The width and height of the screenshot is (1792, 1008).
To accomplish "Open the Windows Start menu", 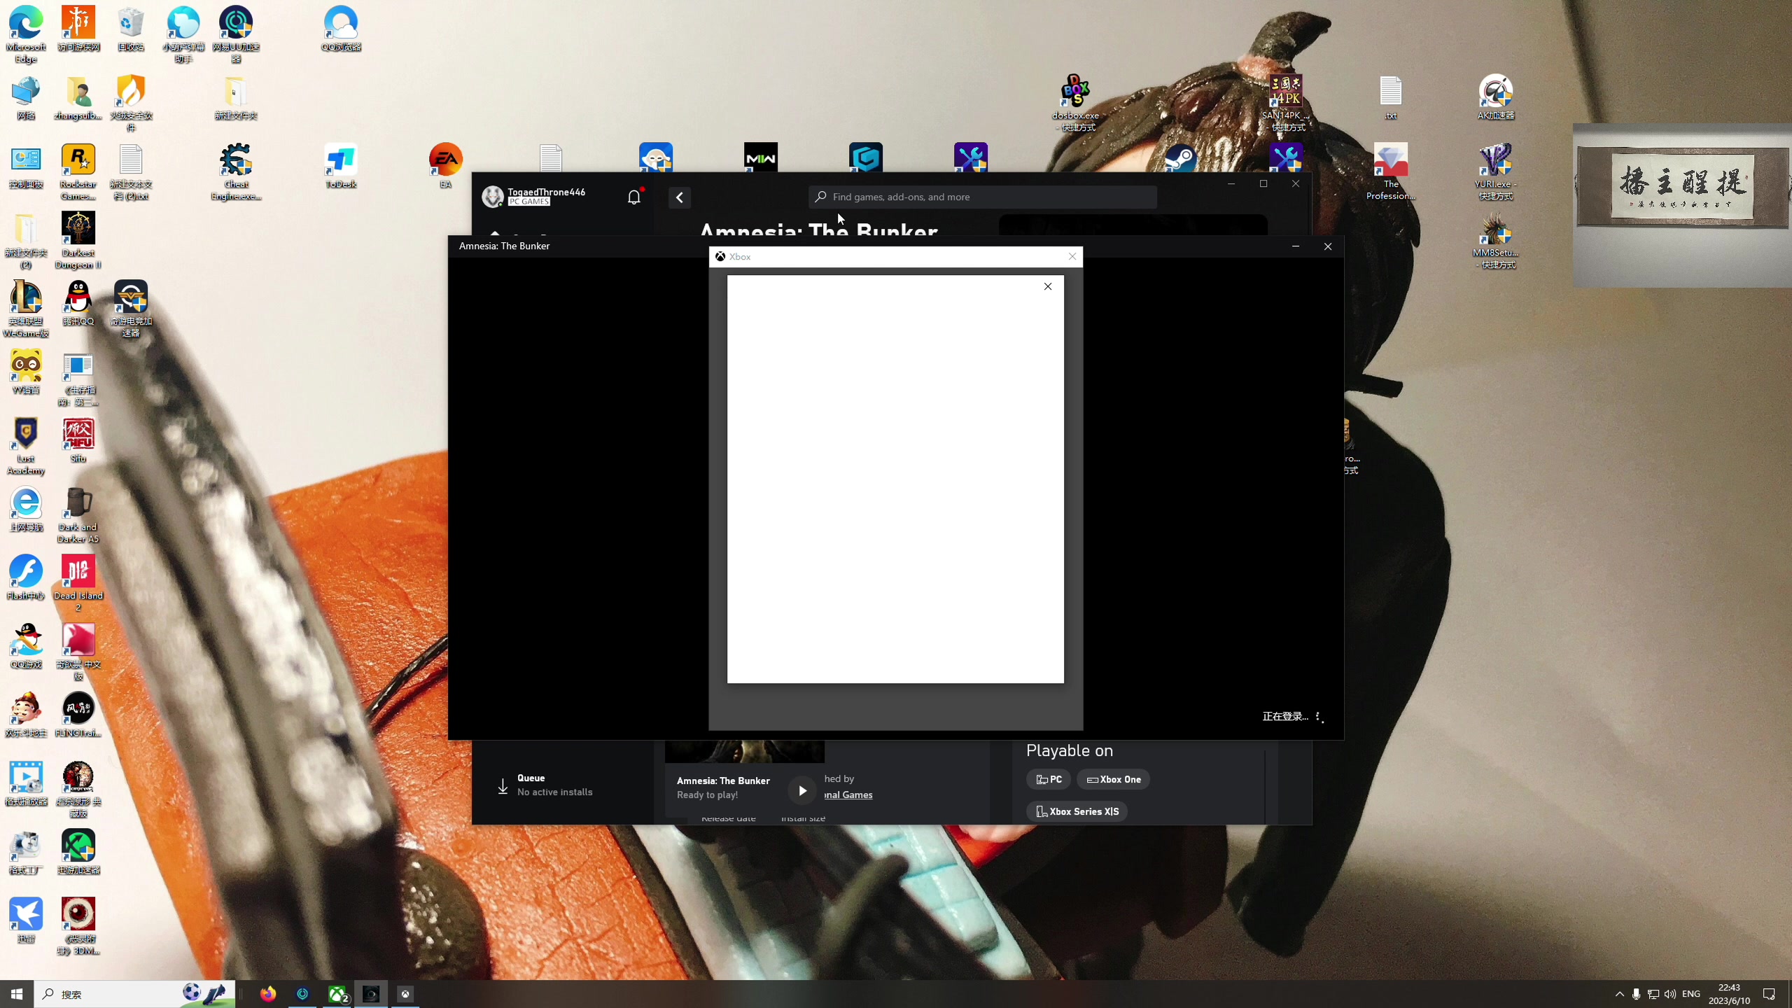I will [17, 994].
